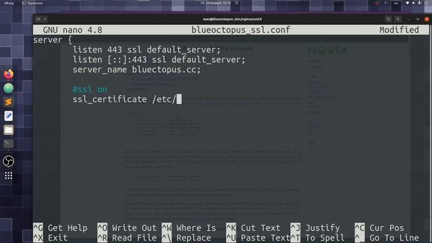
Task: Click the '#ssl on' comment
Action: (90, 89)
